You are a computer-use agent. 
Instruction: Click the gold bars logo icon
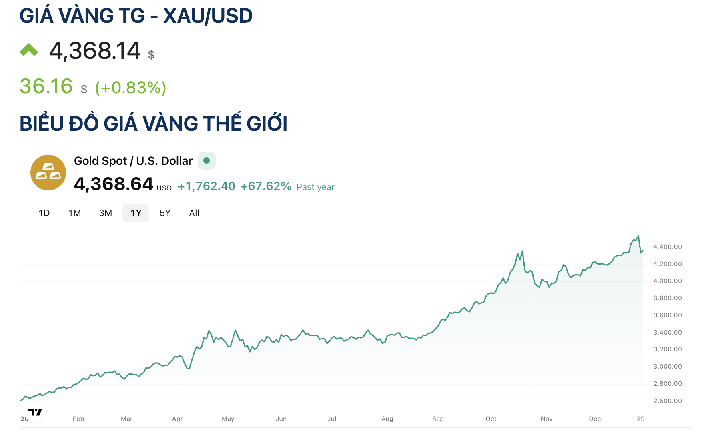tap(48, 172)
